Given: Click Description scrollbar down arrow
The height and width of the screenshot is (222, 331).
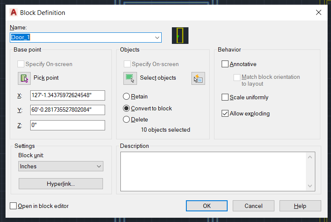Looking at the screenshot, I should (310, 186).
